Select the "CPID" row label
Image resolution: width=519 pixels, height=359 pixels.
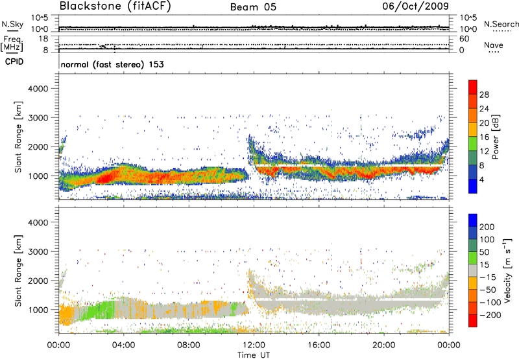tap(14, 62)
